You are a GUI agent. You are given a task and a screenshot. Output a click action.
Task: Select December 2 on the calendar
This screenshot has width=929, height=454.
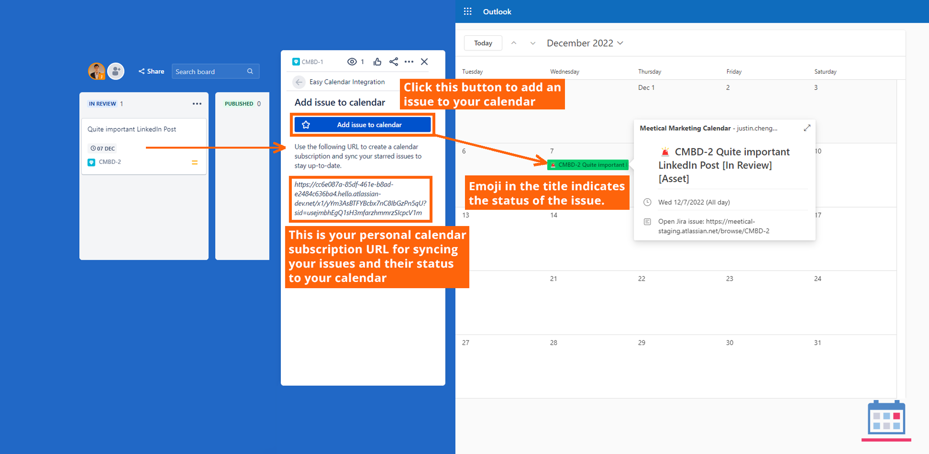pyautogui.click(x=728, y=87)
